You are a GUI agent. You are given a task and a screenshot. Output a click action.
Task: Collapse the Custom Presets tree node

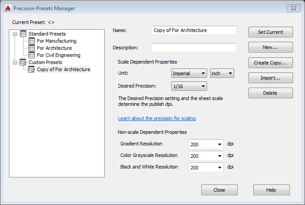click(x=16, y=62)
